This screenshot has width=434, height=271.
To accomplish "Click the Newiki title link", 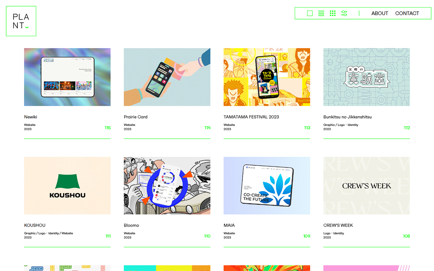I will [31, 117].
